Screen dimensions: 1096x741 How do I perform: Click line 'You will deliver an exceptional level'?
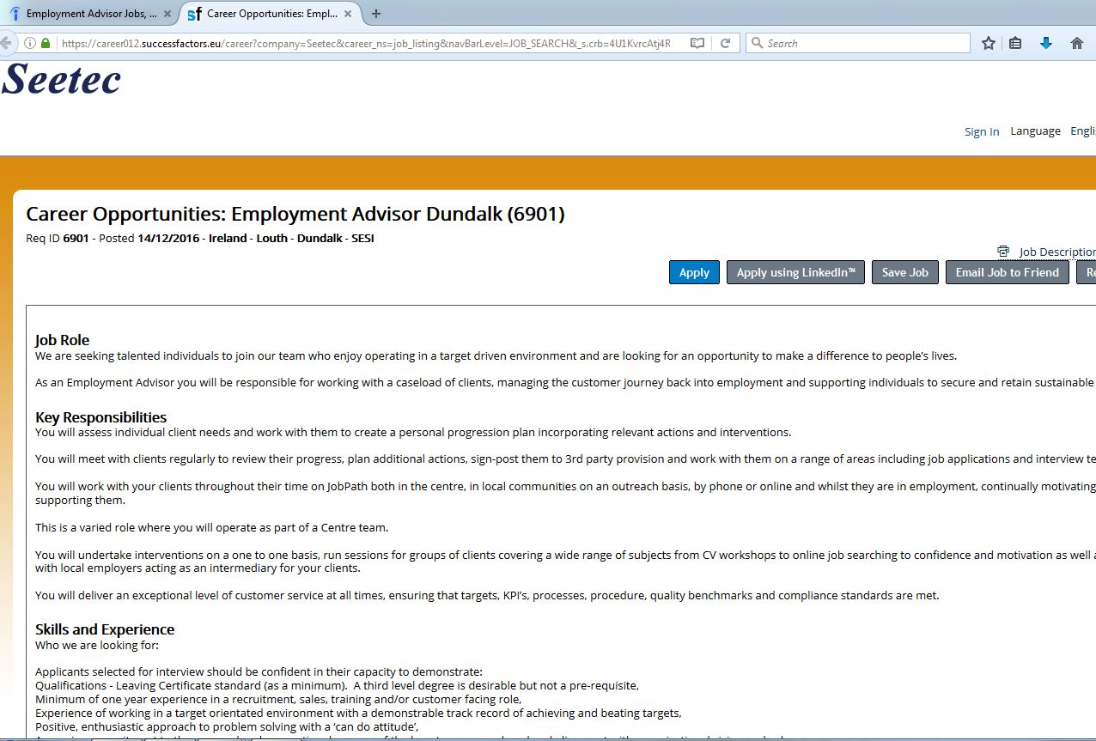(487, 595)
